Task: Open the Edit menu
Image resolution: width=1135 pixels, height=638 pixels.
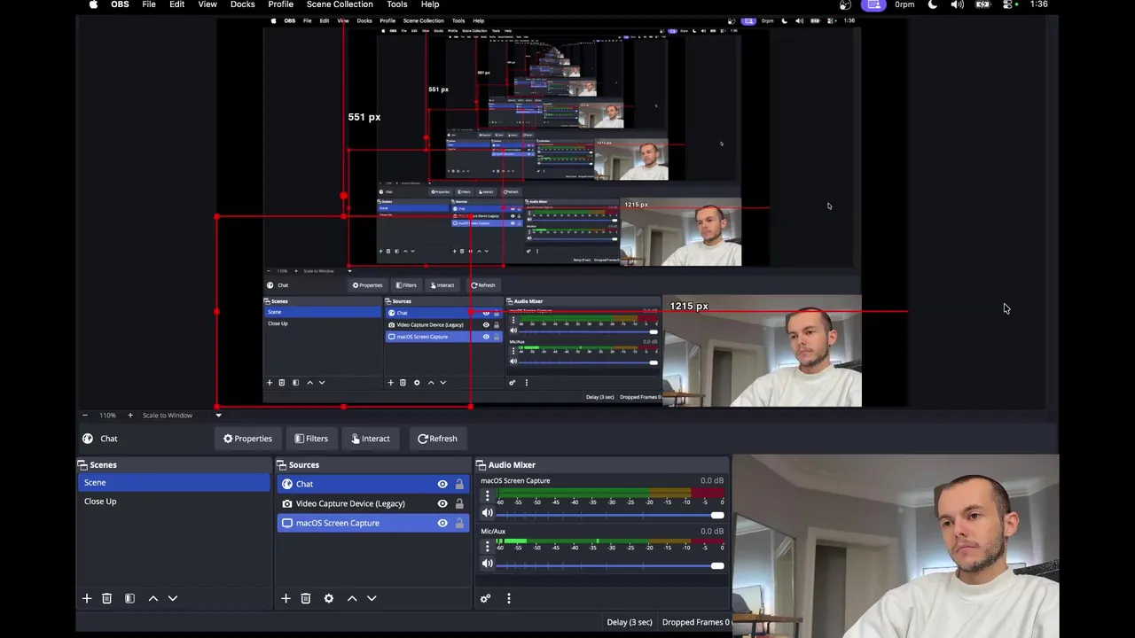Action: click(177, 4)
